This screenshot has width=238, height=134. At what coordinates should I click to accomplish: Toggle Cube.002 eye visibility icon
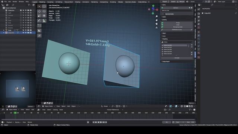[x=26, y=33]
